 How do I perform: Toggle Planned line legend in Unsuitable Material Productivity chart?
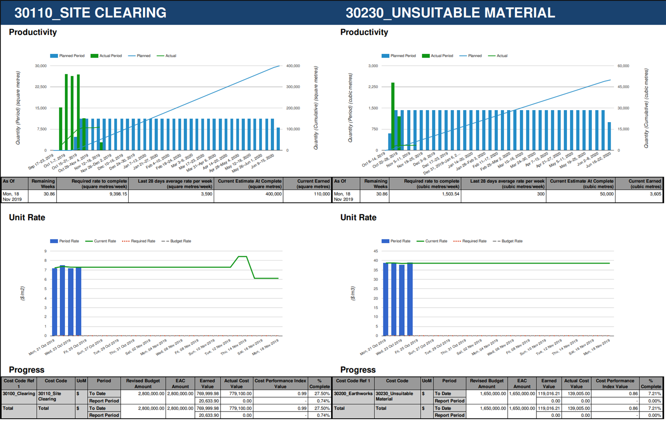471,56
